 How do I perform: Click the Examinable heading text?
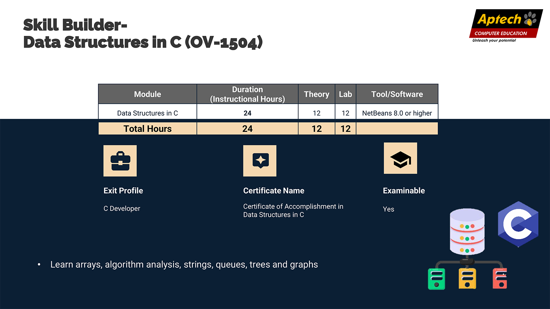pyautogui.click(x=404, y=191)
